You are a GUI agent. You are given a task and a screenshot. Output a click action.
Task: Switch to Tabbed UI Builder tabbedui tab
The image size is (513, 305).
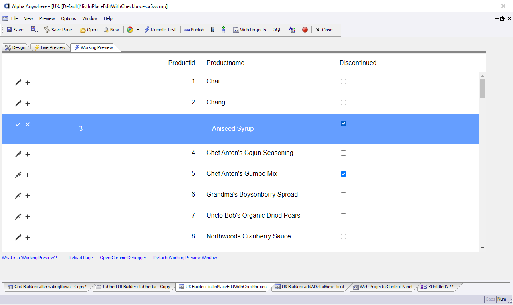point(133,287)
